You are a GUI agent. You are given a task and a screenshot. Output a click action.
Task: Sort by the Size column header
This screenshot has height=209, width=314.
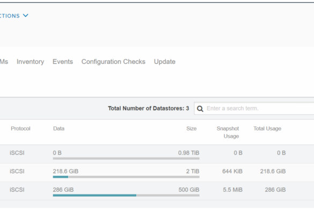(192, 129)
